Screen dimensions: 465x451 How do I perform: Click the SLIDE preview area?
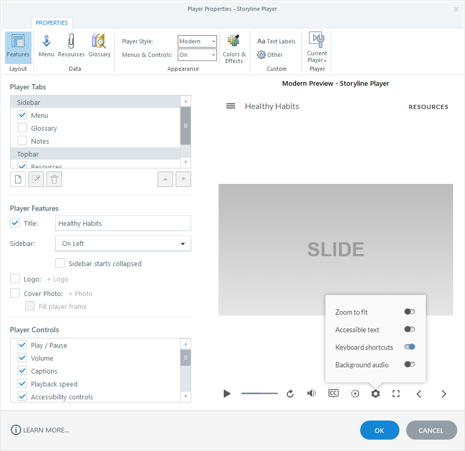(x=336, y=250)
